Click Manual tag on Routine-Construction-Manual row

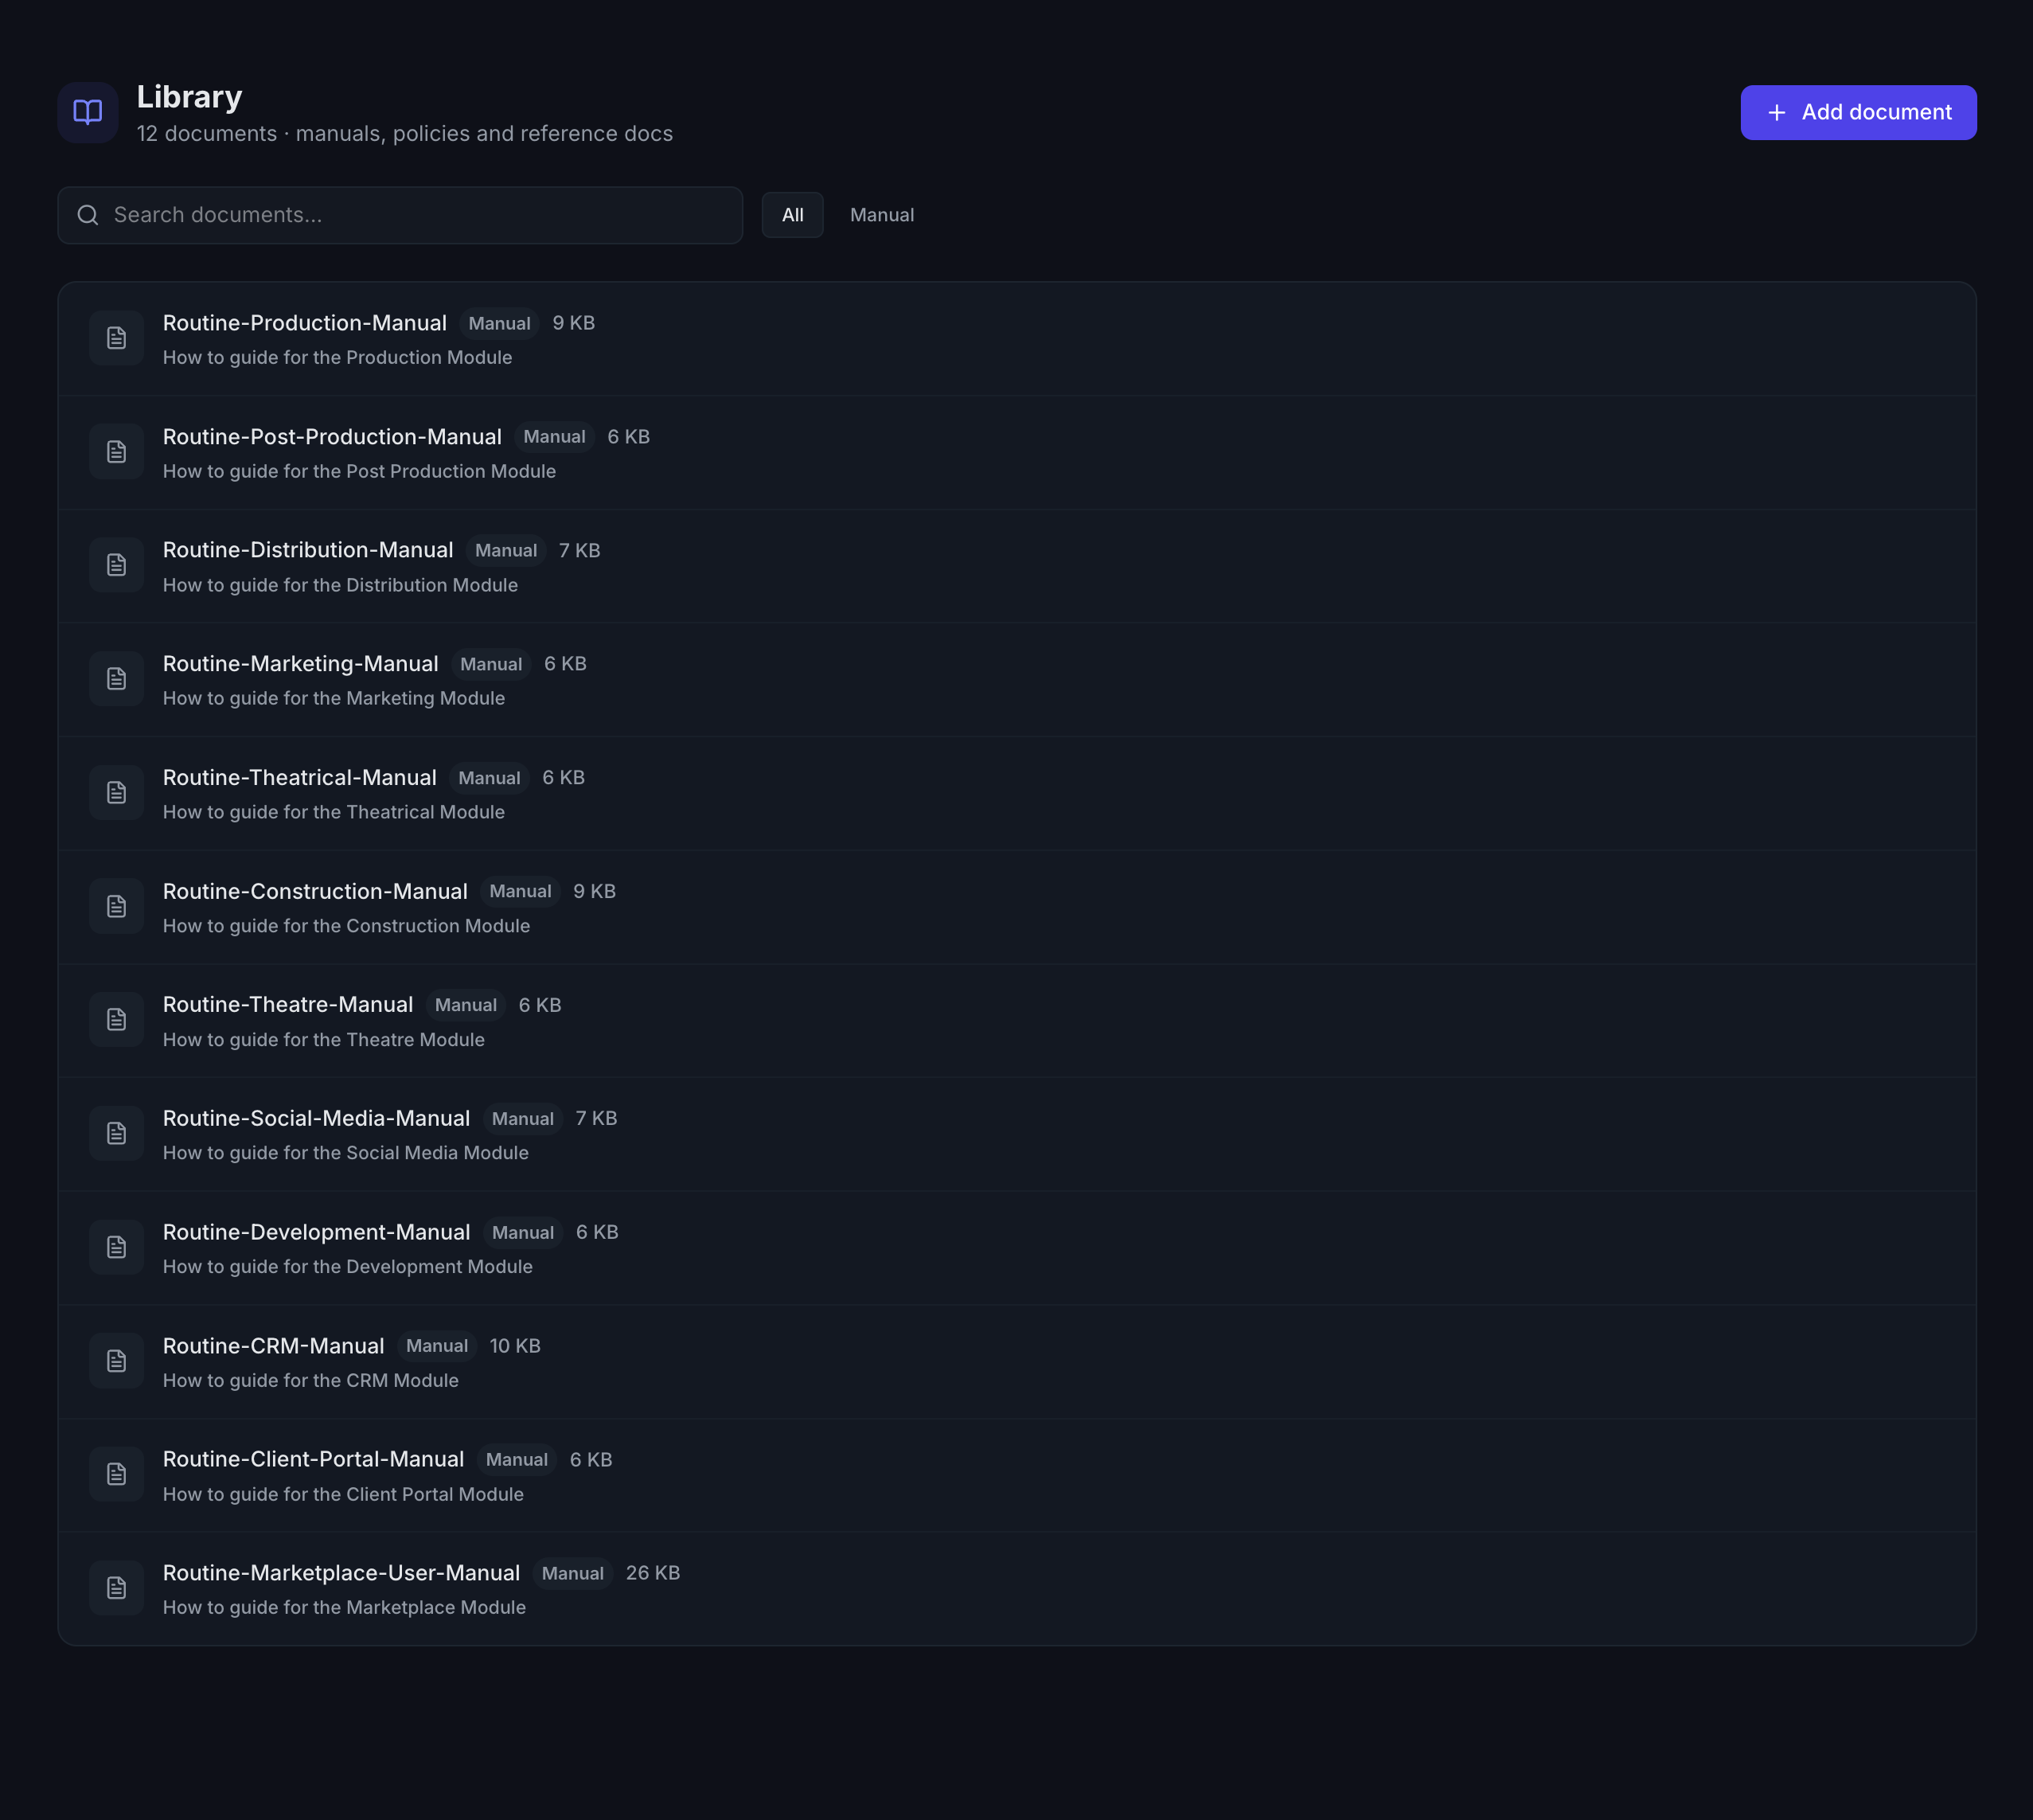click(x=520, y=892)
